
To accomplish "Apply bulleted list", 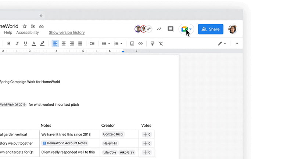I will (104, 43).
